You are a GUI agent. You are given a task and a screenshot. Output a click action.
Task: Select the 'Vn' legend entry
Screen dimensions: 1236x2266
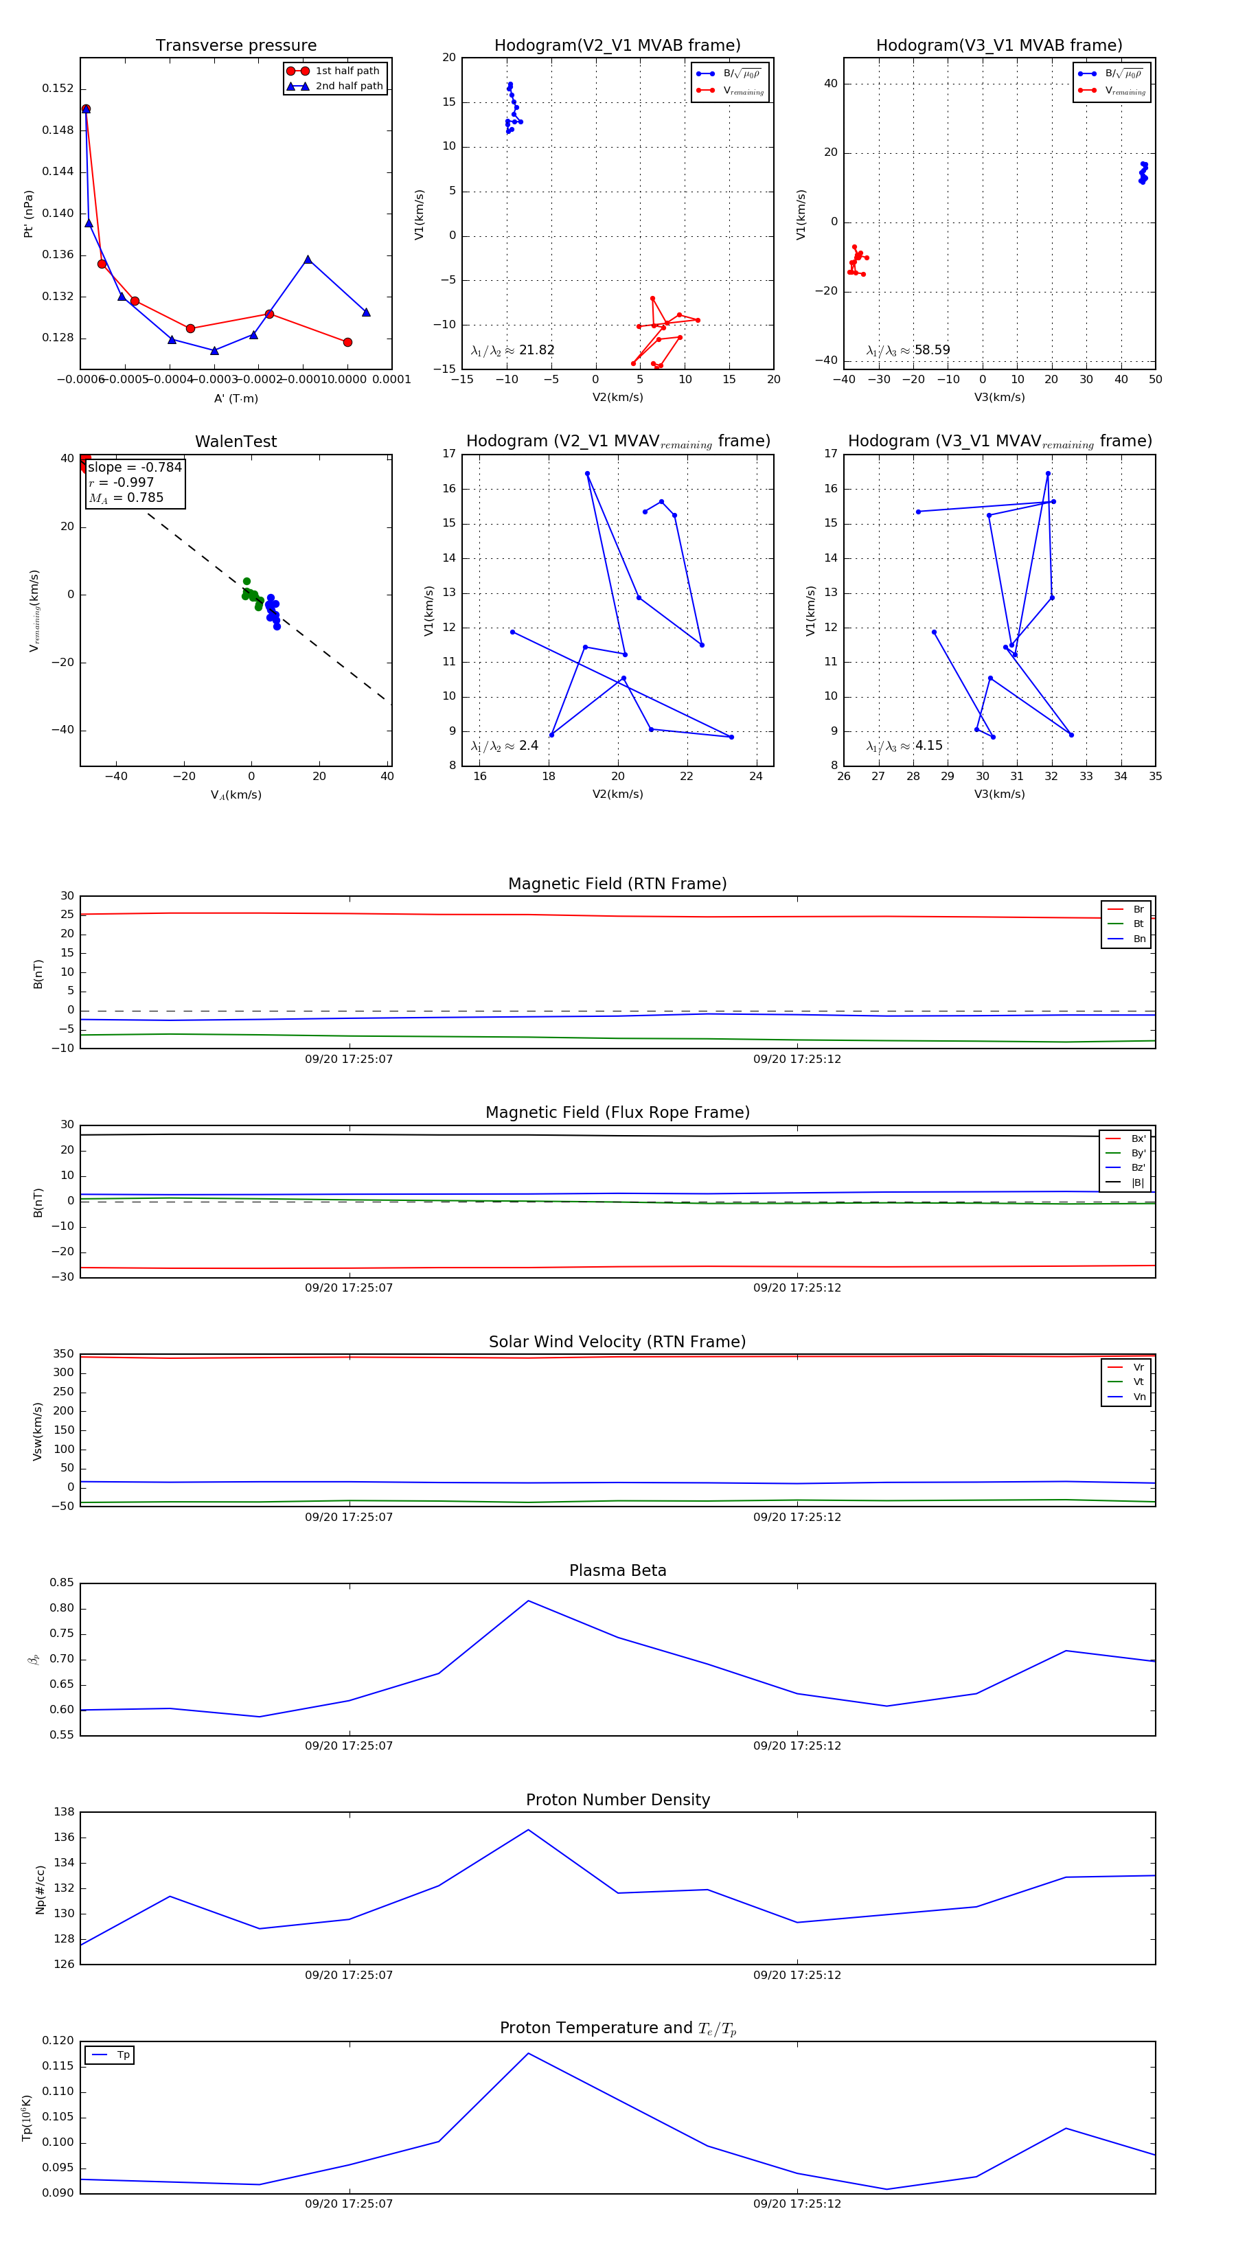pyautogui.click(x=1126, y=1397)
